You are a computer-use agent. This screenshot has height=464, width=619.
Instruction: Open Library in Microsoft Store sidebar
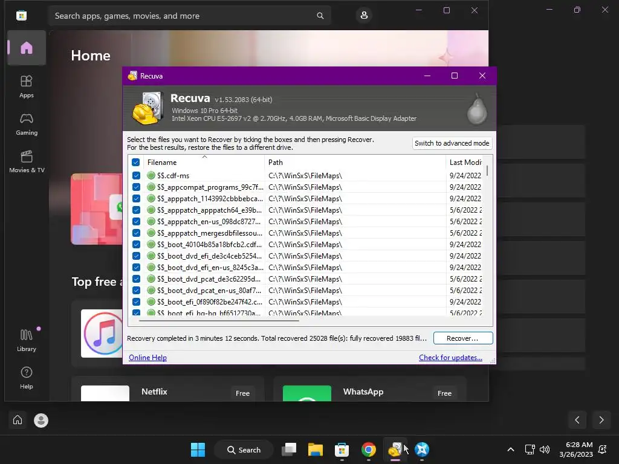point(27,340)
